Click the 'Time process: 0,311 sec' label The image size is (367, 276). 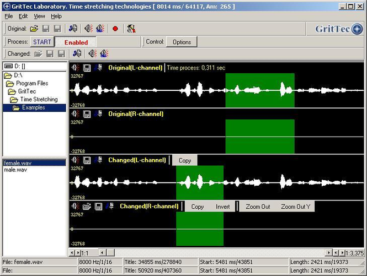click(x=196, y=68)
